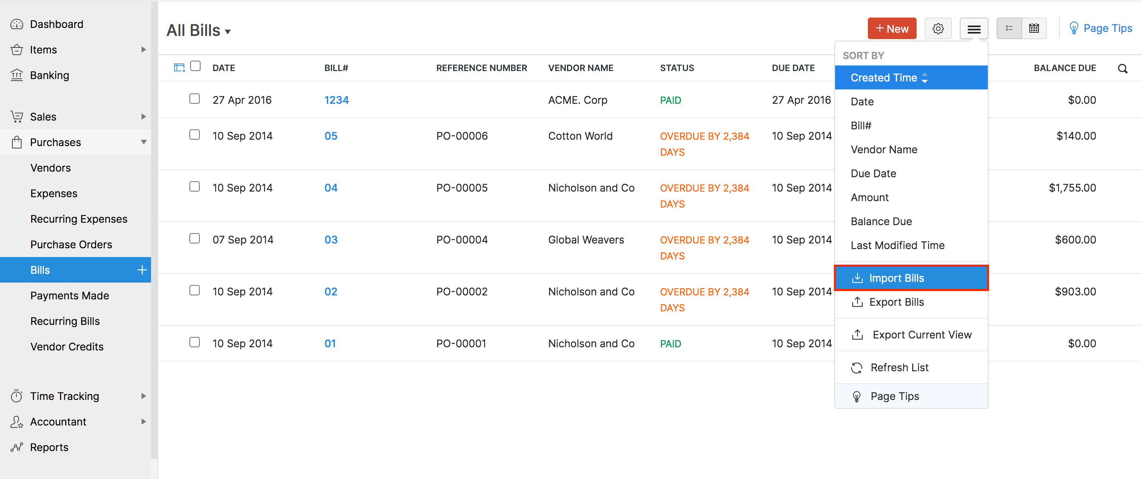
Task: Open Reports from the sidebar
Action: 49,447
